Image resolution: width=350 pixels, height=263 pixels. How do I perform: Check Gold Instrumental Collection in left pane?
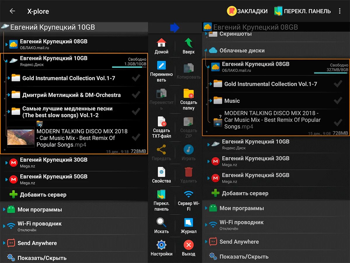[136, 78]
